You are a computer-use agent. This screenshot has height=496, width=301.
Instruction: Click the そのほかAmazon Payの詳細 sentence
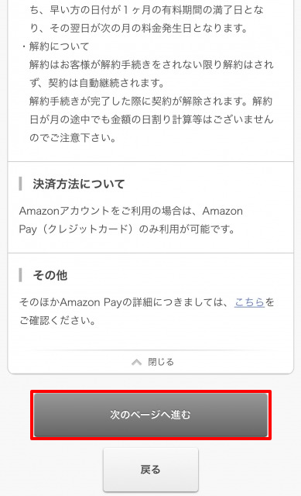click(146, 302)
